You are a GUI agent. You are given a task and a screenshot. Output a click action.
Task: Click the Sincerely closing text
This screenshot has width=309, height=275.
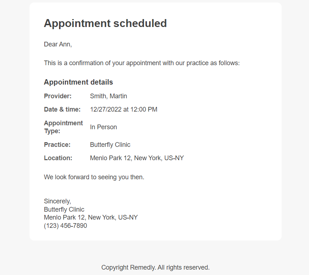click(57, 201)
